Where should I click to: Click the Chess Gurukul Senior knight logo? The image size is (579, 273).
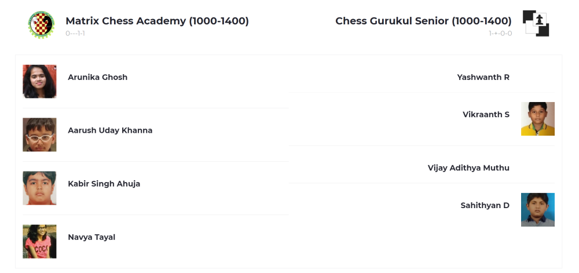(x=536, y=23)
